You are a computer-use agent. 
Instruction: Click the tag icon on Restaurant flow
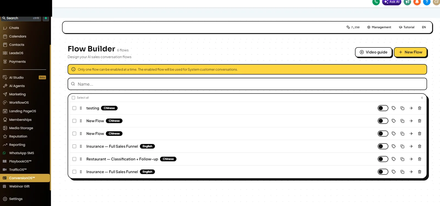click(x=394, y=159)
